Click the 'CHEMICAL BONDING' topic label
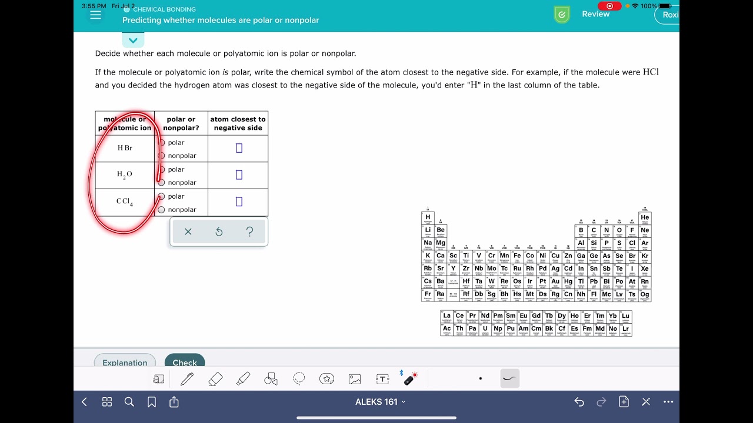This screenshot has height=423, width=753. click(165, 9)
